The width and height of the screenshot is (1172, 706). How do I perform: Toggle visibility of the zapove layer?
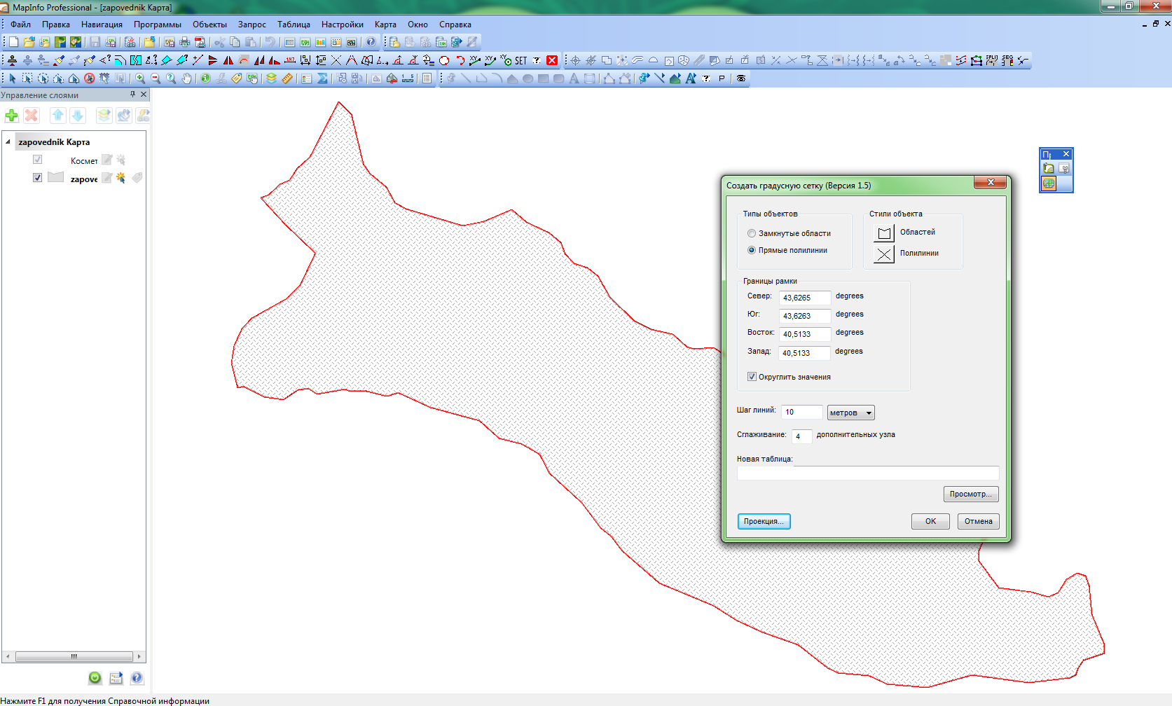click(37, 178)
